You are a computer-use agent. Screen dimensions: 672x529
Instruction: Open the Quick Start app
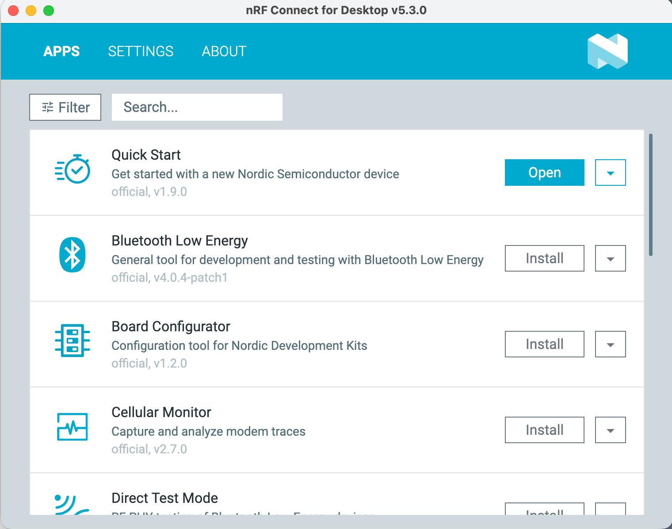tap(545, 172)
